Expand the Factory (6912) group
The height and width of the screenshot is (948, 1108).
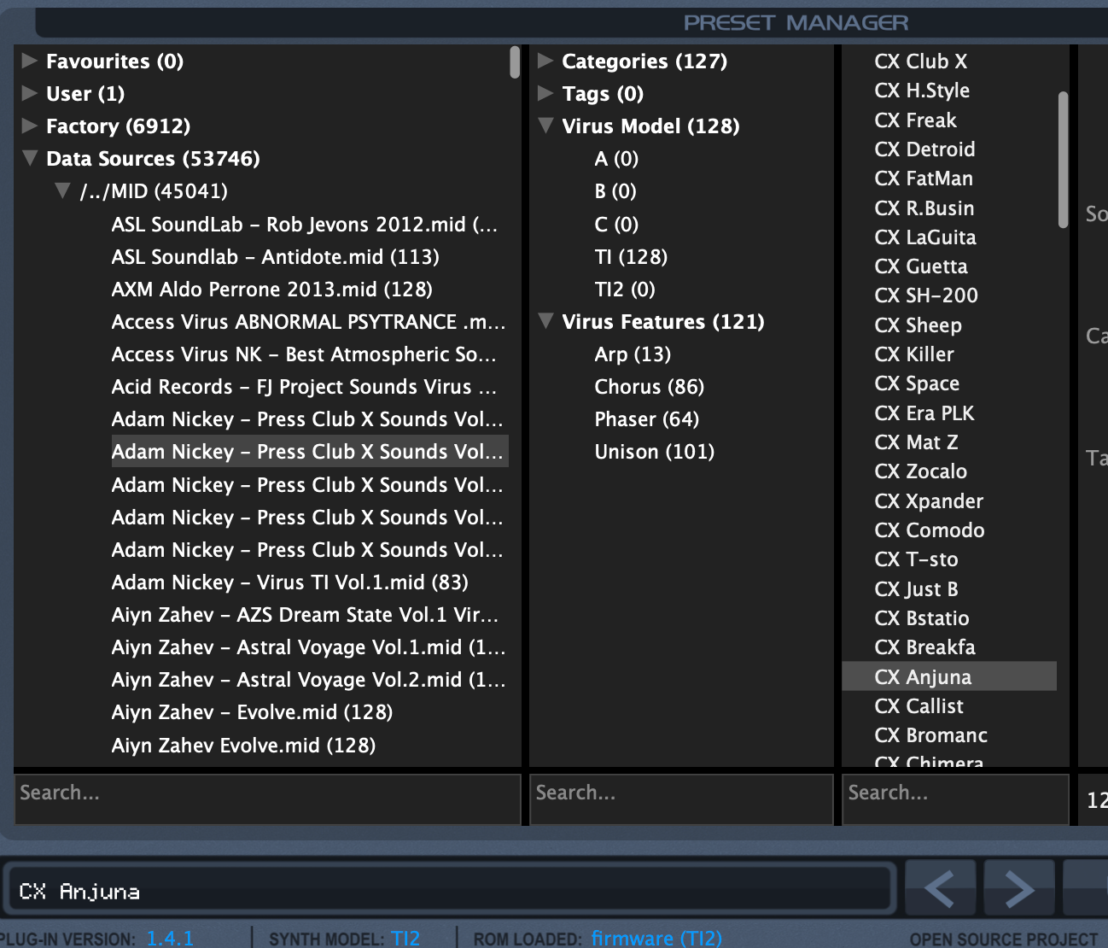[x=30, y=126]
